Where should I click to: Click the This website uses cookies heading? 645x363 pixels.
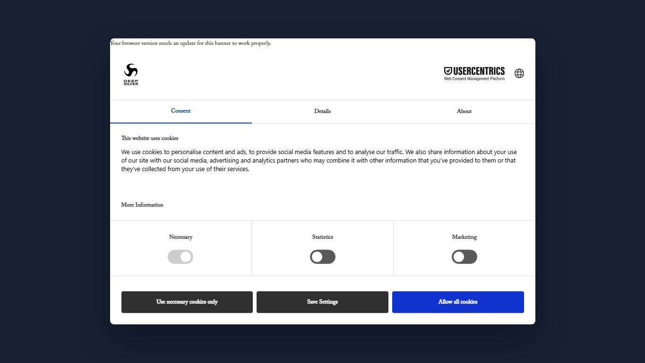click(150, 138)
